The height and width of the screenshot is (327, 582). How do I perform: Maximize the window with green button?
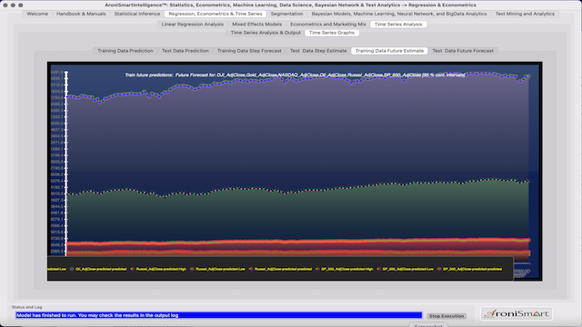pos(21,5)
